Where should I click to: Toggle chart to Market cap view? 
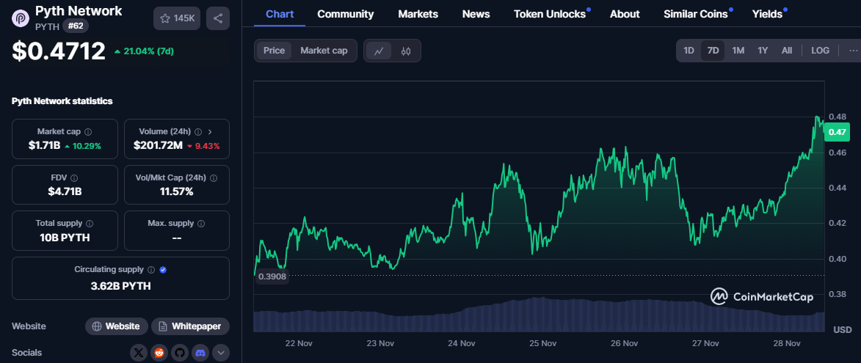[324, 51]
